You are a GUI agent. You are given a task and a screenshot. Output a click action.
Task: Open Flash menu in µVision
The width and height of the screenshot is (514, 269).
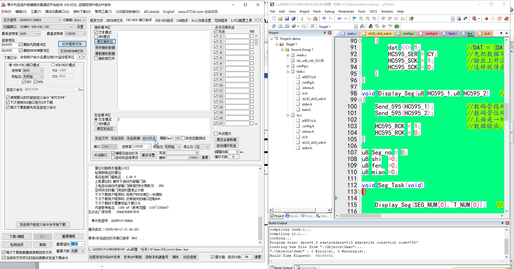[317, 11]
